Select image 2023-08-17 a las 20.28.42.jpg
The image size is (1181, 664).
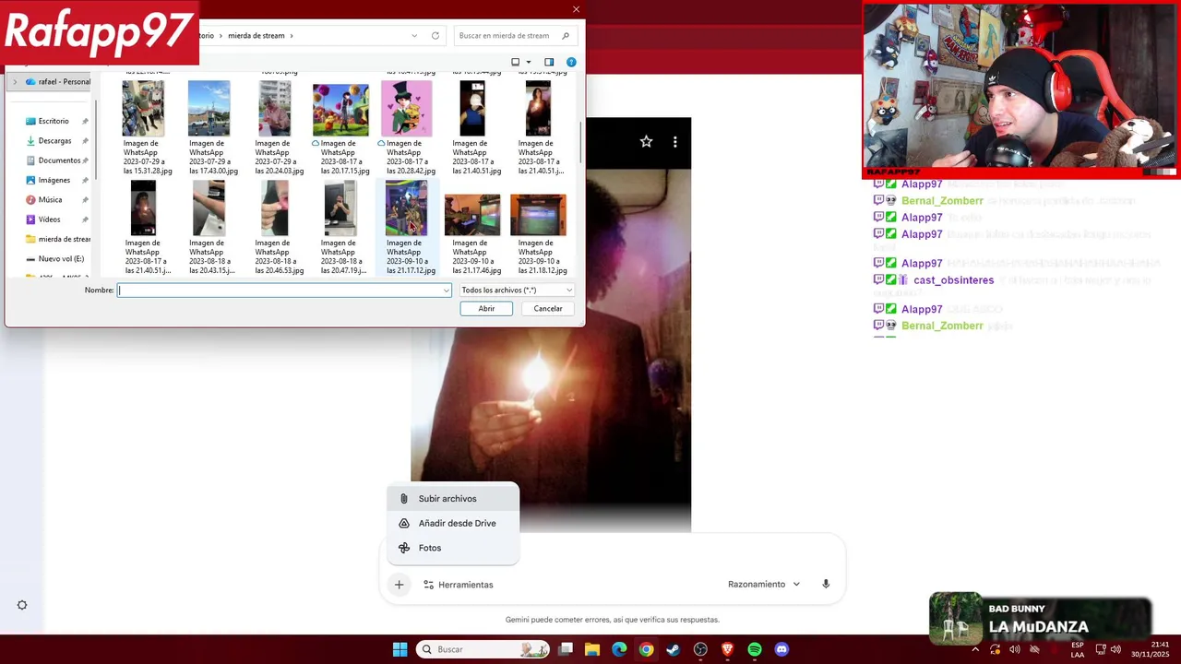pos(406,127)
